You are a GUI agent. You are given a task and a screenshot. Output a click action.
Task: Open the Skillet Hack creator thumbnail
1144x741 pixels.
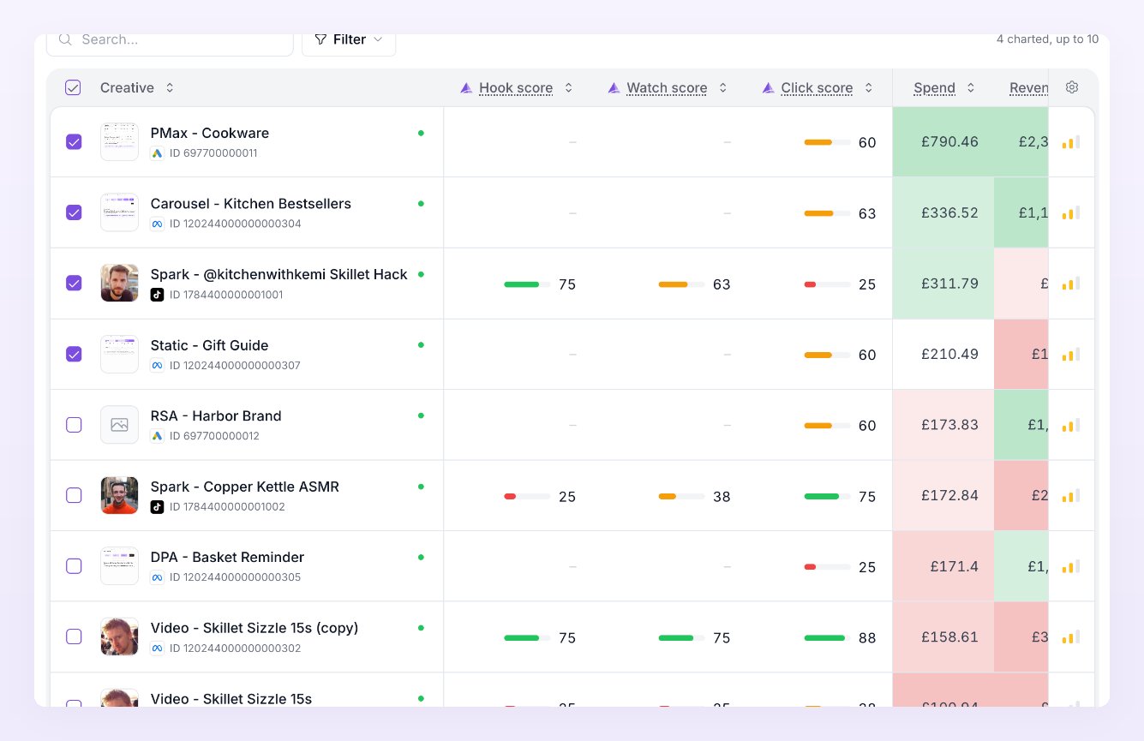(119, 283)
